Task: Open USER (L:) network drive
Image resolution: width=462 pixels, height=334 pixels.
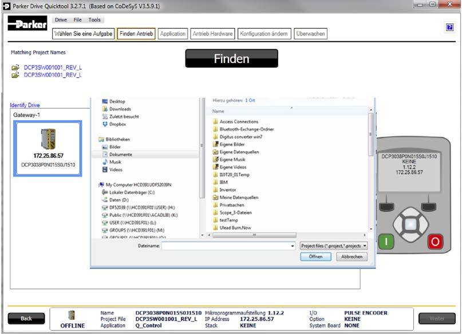Action: [x=129, y=223]
